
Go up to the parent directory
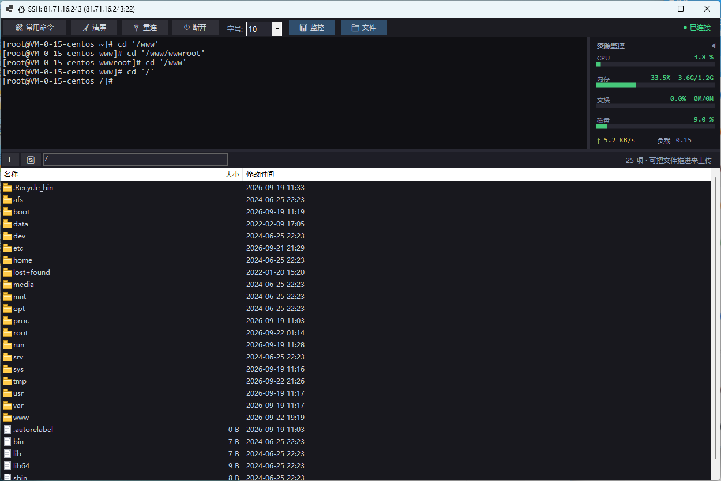(10, 160)
